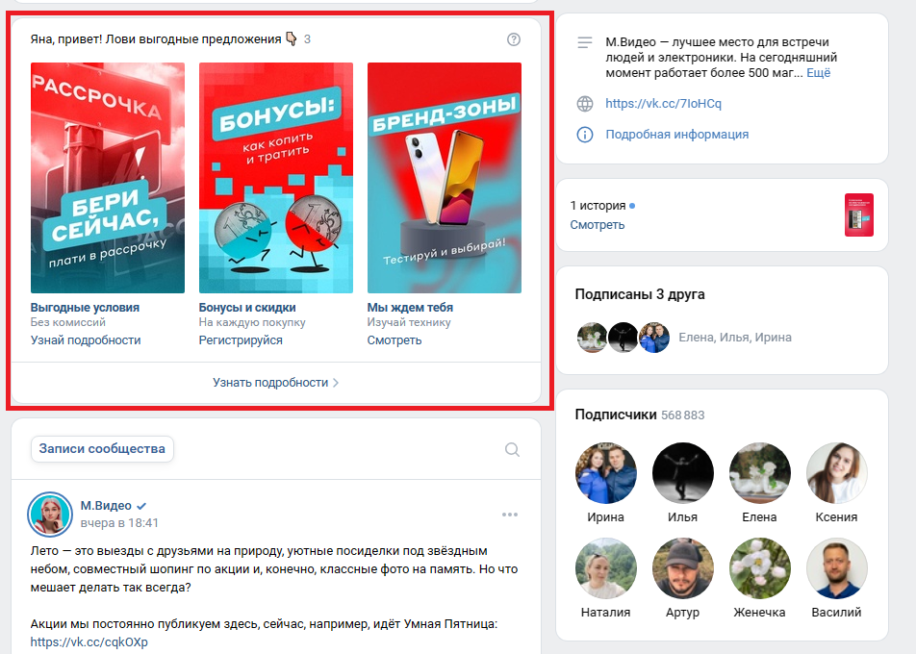
Task: Open the Рассрочка promo banner image
Action: [108, 178]
